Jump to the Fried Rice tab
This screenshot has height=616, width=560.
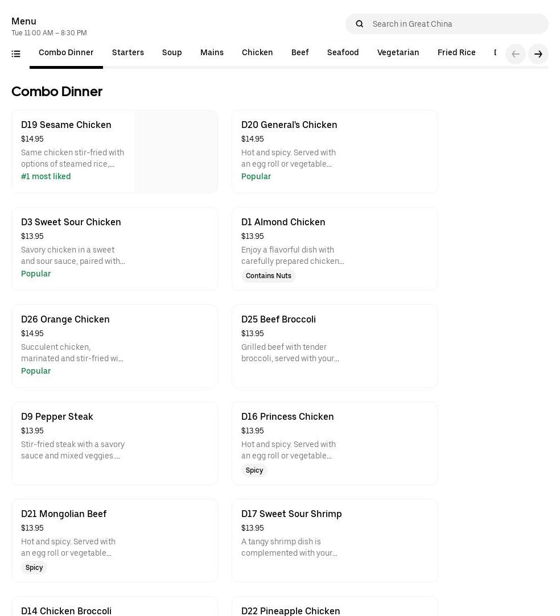[456, 53]
